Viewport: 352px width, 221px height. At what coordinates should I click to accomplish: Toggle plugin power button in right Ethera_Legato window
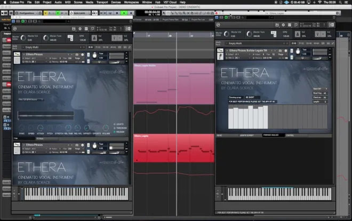pos(217,17)
